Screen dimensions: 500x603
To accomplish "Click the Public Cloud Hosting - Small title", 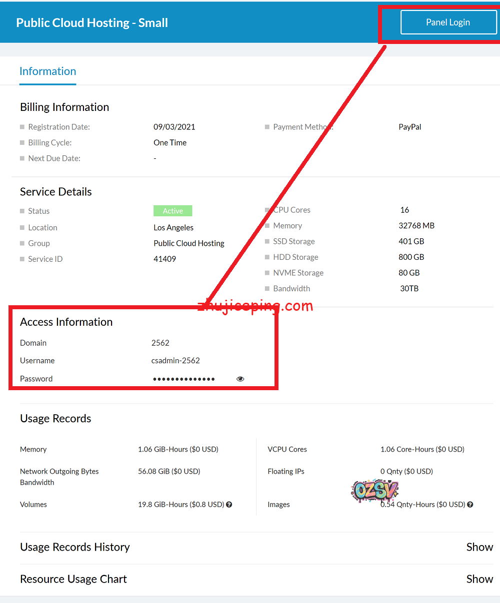I will [x=92, y=23].
